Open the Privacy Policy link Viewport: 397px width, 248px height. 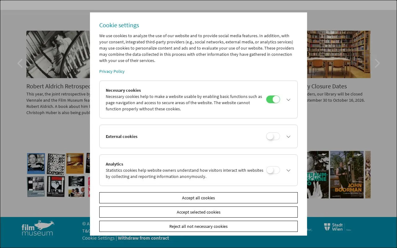(x=112, y=71)
